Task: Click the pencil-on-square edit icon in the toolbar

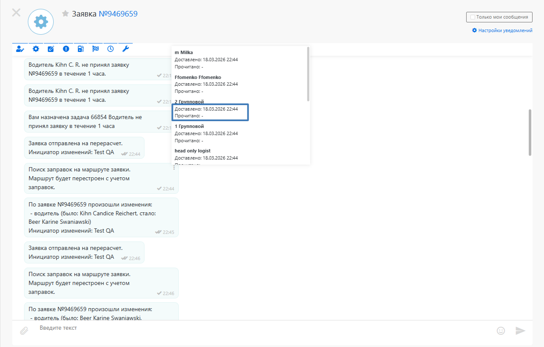Action: [51, 49]
